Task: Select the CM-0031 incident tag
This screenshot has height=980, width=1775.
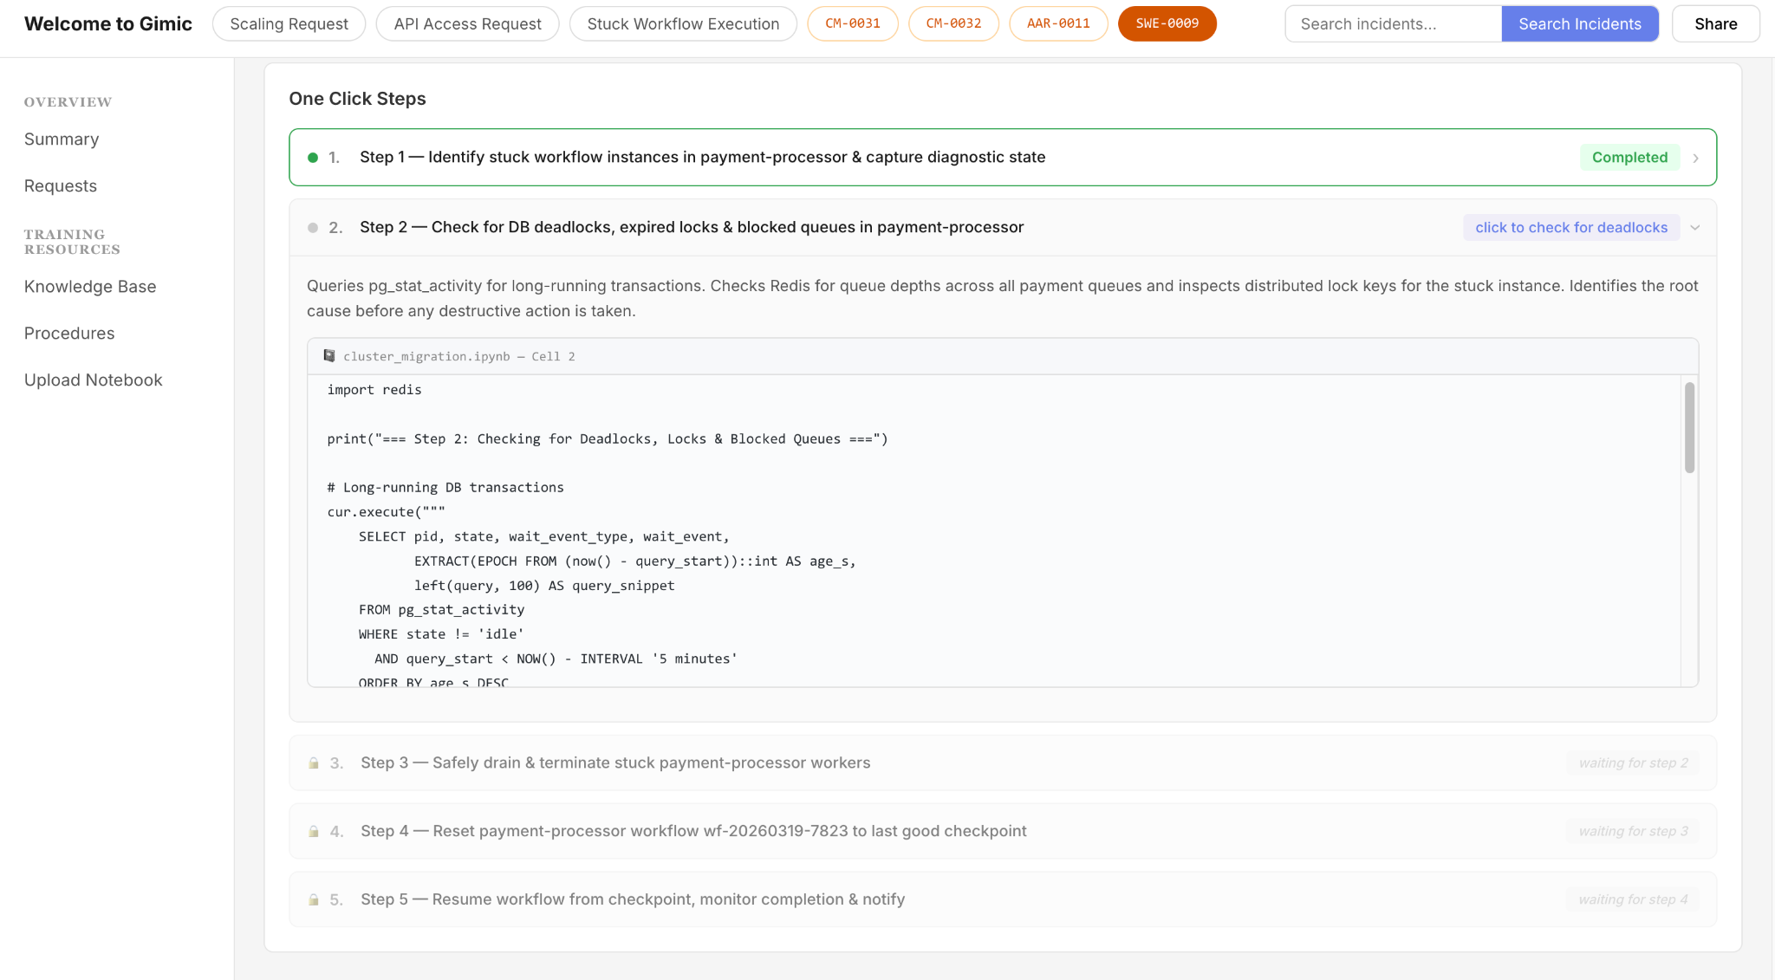Action: (853, 23)
